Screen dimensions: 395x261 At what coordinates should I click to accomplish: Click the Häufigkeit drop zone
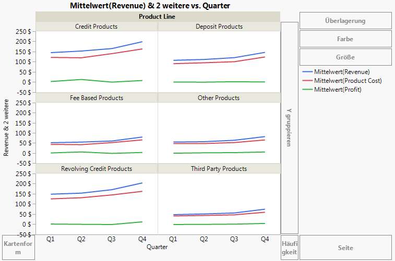pyautogui.click(x=290, y=248)
